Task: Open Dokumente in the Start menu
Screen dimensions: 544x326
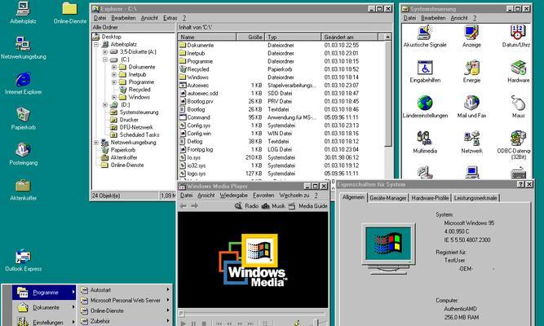Action: pos(44,307)
